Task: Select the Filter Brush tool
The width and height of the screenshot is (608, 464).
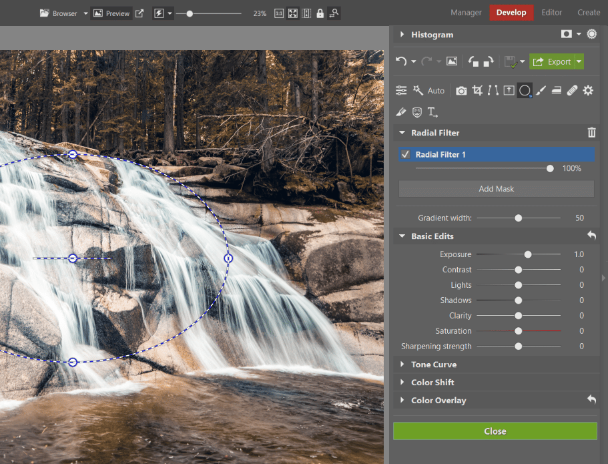Action: (541, 91)
